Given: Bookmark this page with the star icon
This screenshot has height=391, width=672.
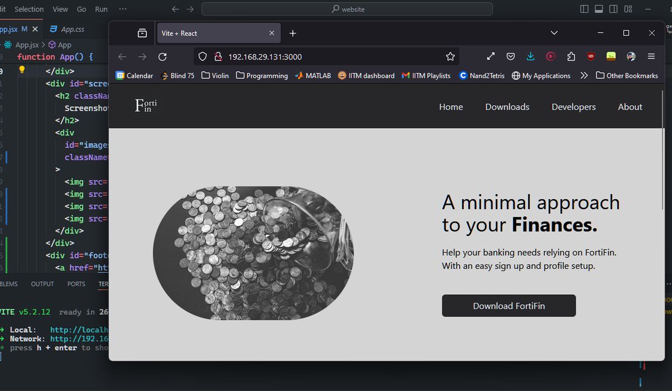Looking at the screenshot, I should point(450,56).
